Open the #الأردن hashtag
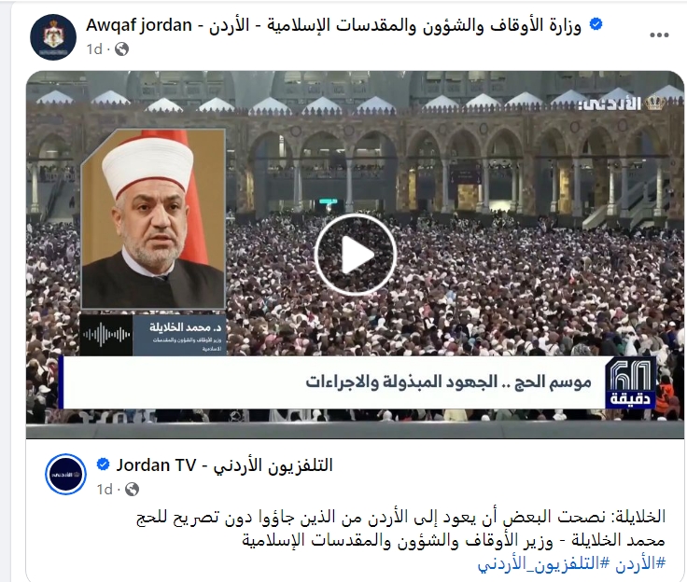Viewport: 687px width, 582px height. (x=640, y=563)
